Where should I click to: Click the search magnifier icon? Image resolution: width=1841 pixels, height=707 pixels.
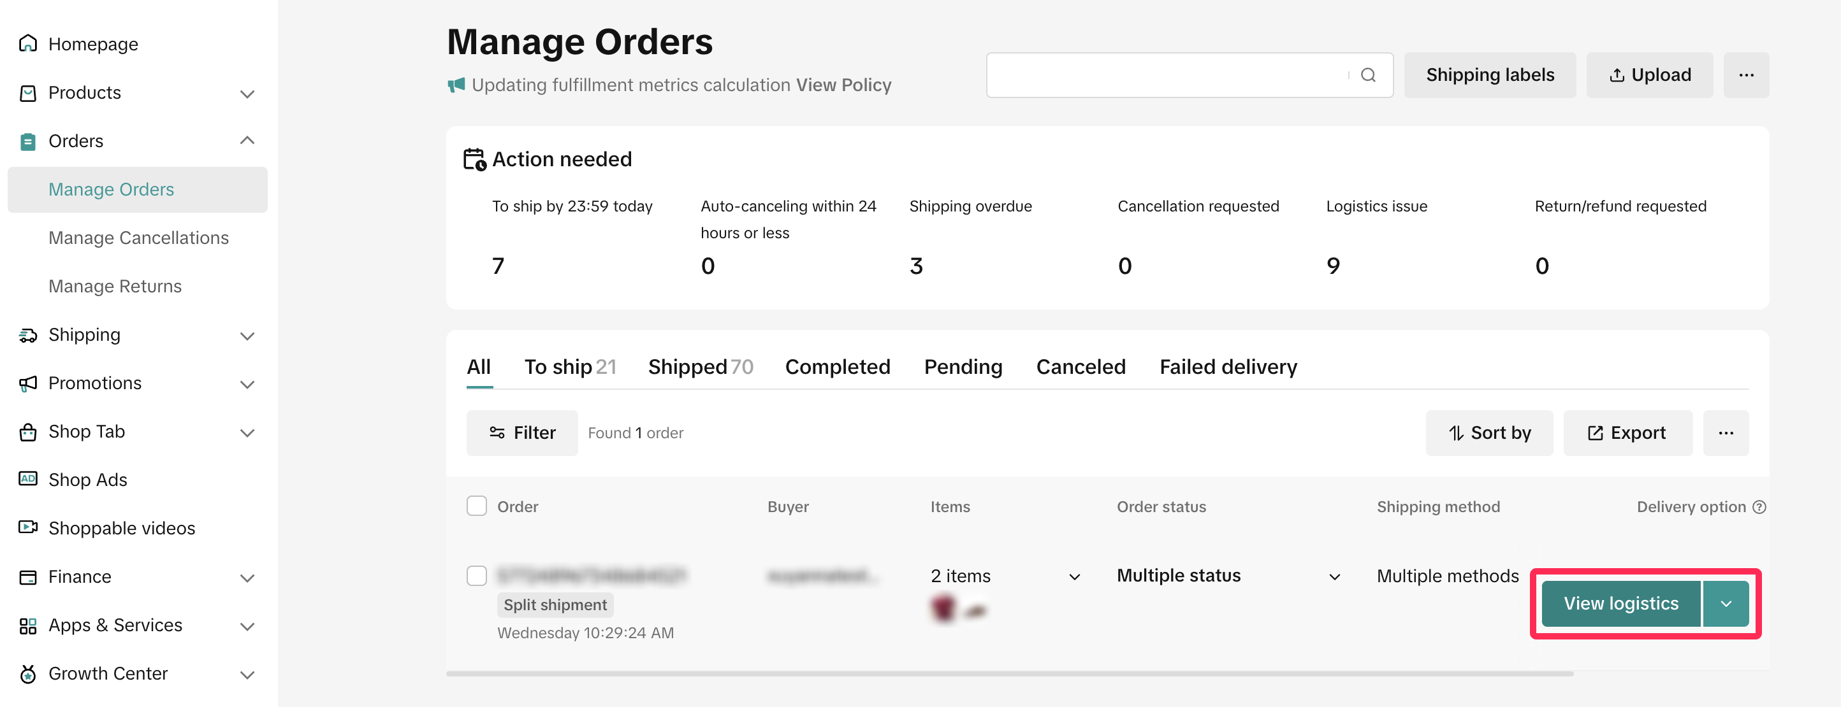(1368, 75)
